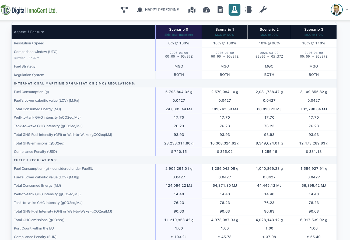350x240 pixels.
Task: Click the ship icon beside HAPPY PEREGRINE
Action: point(140,10)
